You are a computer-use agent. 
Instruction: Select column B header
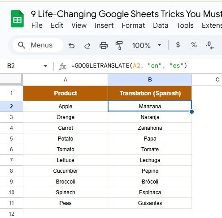pyautogui.click(x=150, y=80)
